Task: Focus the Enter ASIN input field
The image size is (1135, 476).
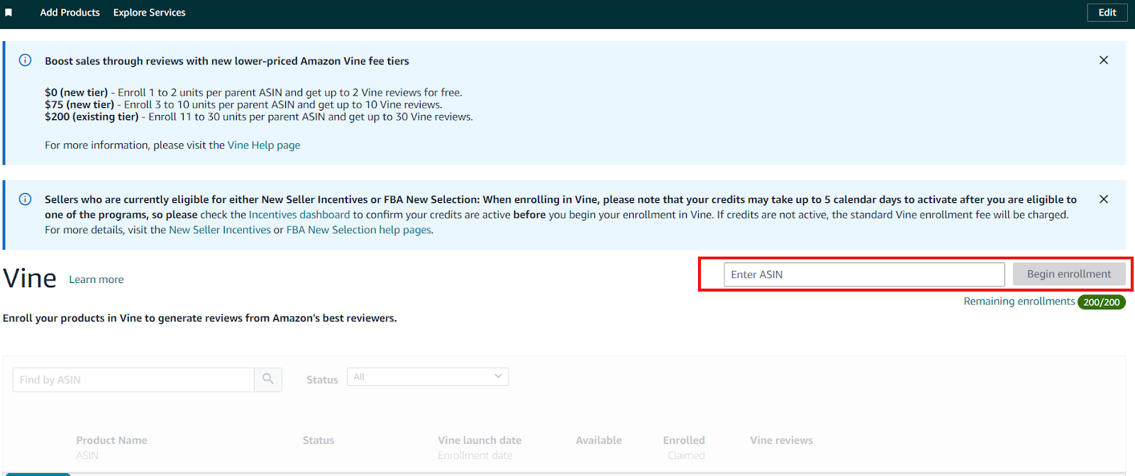Action: pyautogui.click(x=863, y=275)
